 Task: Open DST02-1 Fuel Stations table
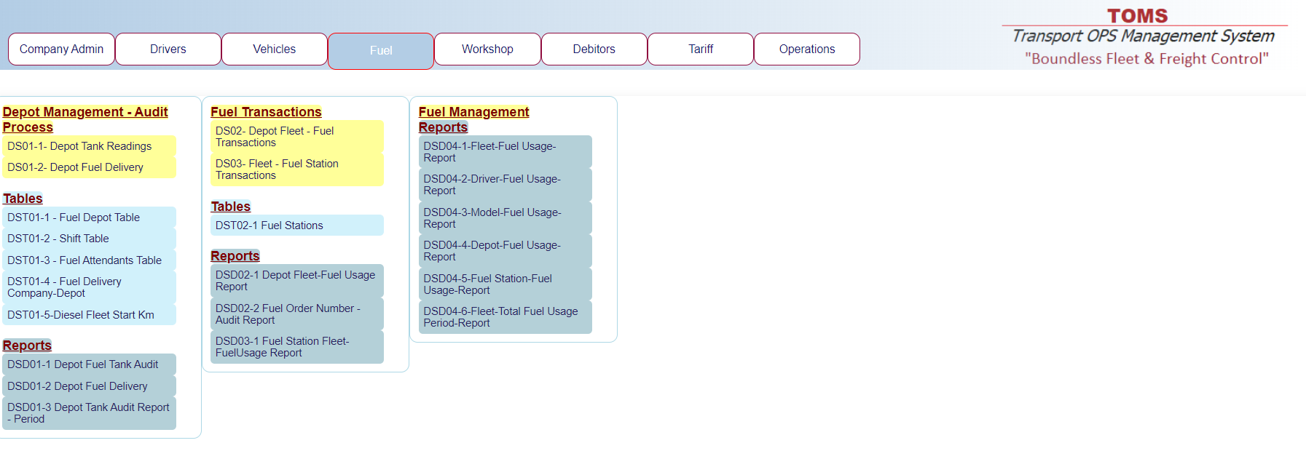(269, 225)
